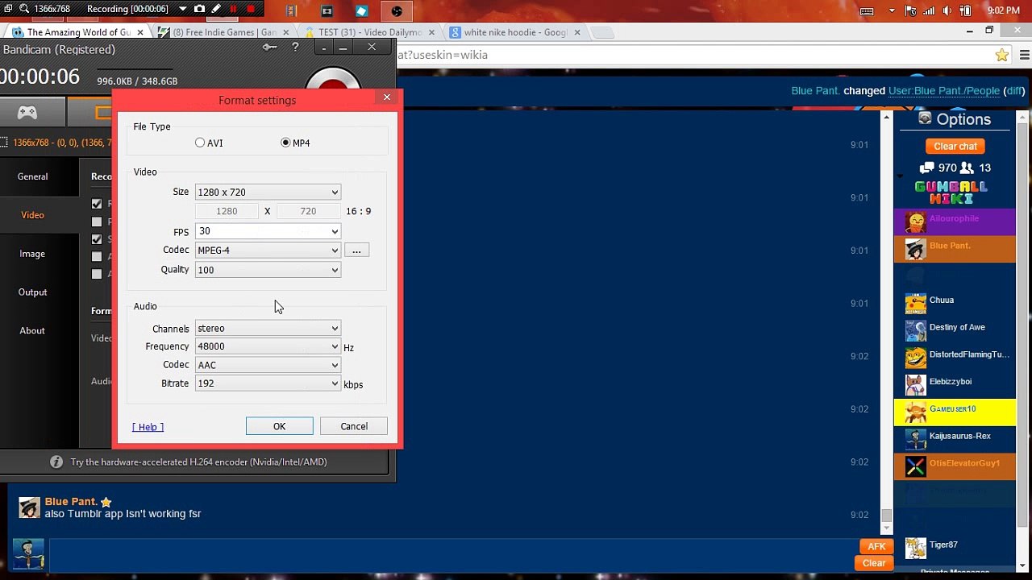Toggle the Bandicam checkbox labeled starting with S
The image size is (1032, 580).
click(x=97, y=239)
